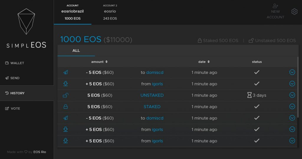The width and height of the screenshot is (302, 159).
Task: Switch to the eosriobrazil account tab
Action: (73, 12)
